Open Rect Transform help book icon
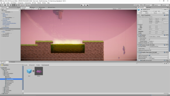The height and width of the screenshot is (96, 170). [x=165, y=15]
